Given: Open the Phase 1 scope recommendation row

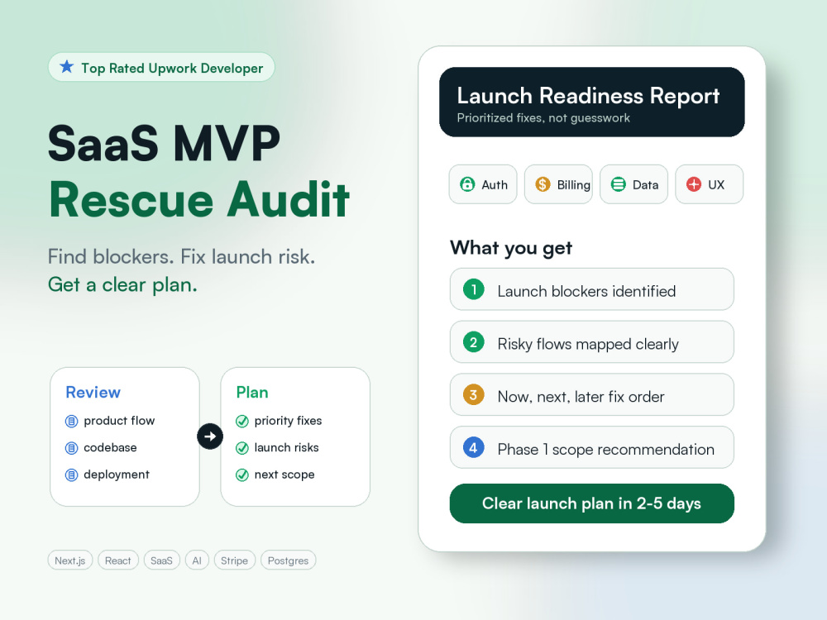Looking at the screenshot, I should pos(592,447).
